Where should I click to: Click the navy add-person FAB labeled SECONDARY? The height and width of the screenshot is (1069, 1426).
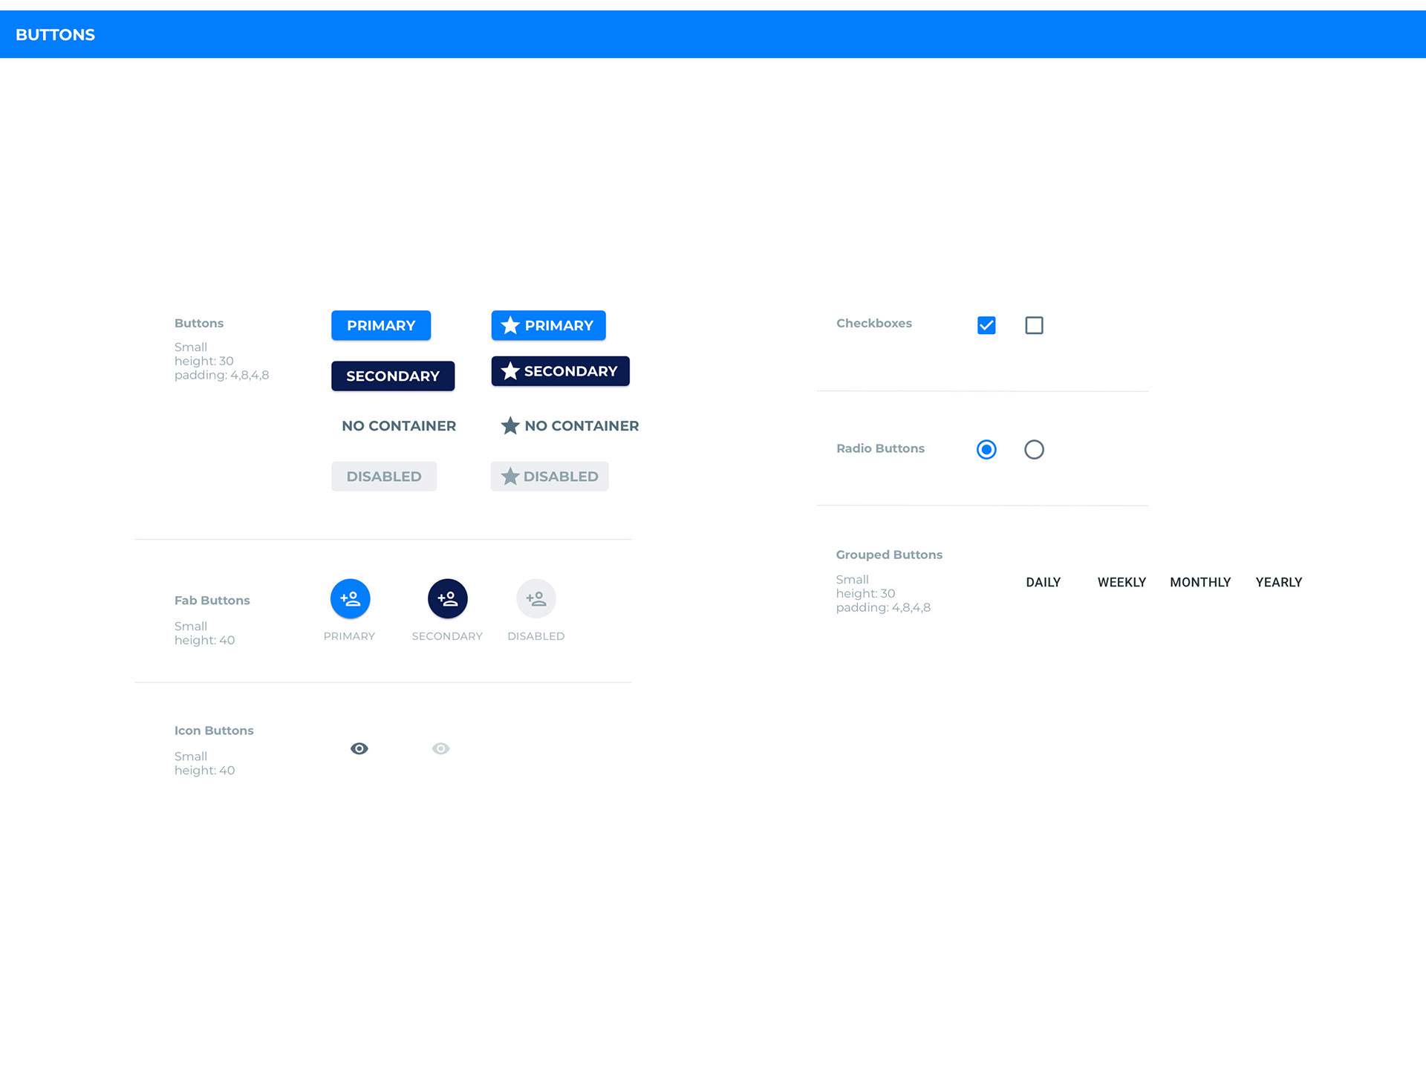click(x=447, y=598)
